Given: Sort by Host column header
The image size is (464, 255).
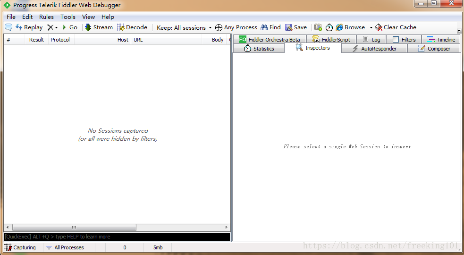Looking at the screenshot, I should [103, 40].
